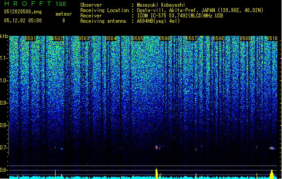Click the thin yellow spike below 0502
Screen dimensions: 282x179
tap(56, 175)
